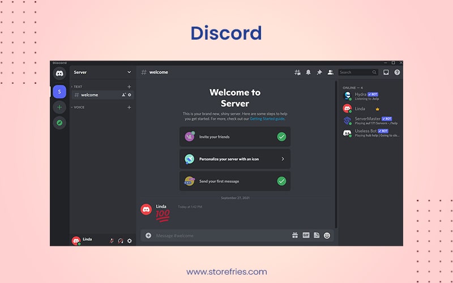Open the GIF picker
This screenshot has height=283, width=453.
pyautogui.click(x=306, y=235)
